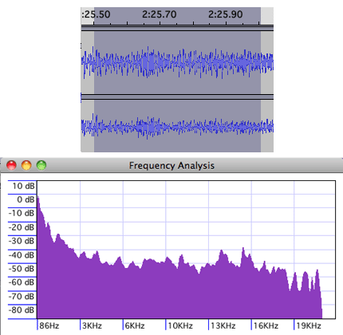Screen dimensions: 343x335
Task: Click the 2:25.70 mark on the timeline ruler
Action: coord(159,14)
